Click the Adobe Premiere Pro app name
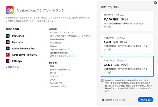The height and width of the screenshot is (107, 158). [23, 49]
